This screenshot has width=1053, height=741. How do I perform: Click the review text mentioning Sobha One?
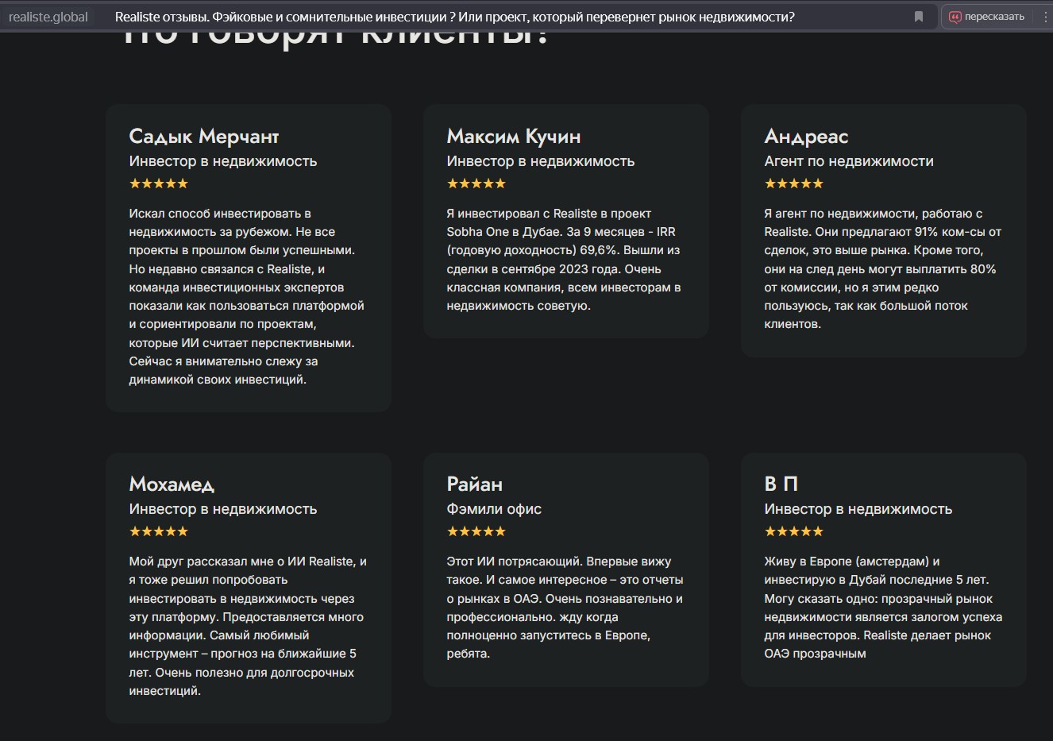tap(564, 260)
